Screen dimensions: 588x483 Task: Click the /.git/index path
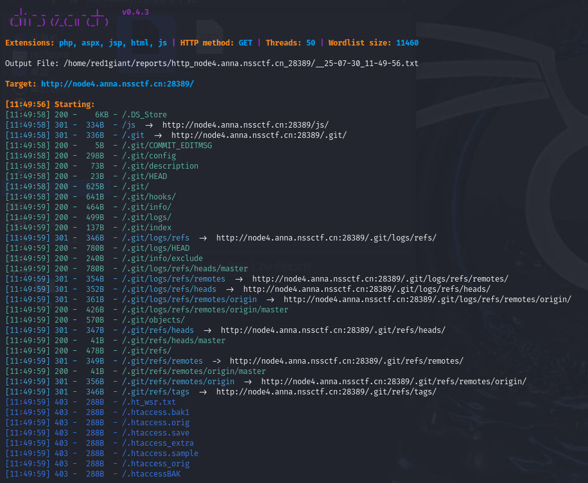pyautogui.click(x=146, y=228)
